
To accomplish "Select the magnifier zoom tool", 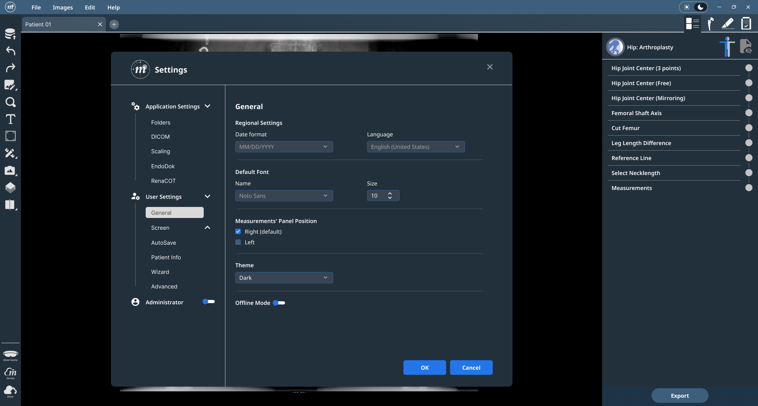I will (x=10, y=102).
